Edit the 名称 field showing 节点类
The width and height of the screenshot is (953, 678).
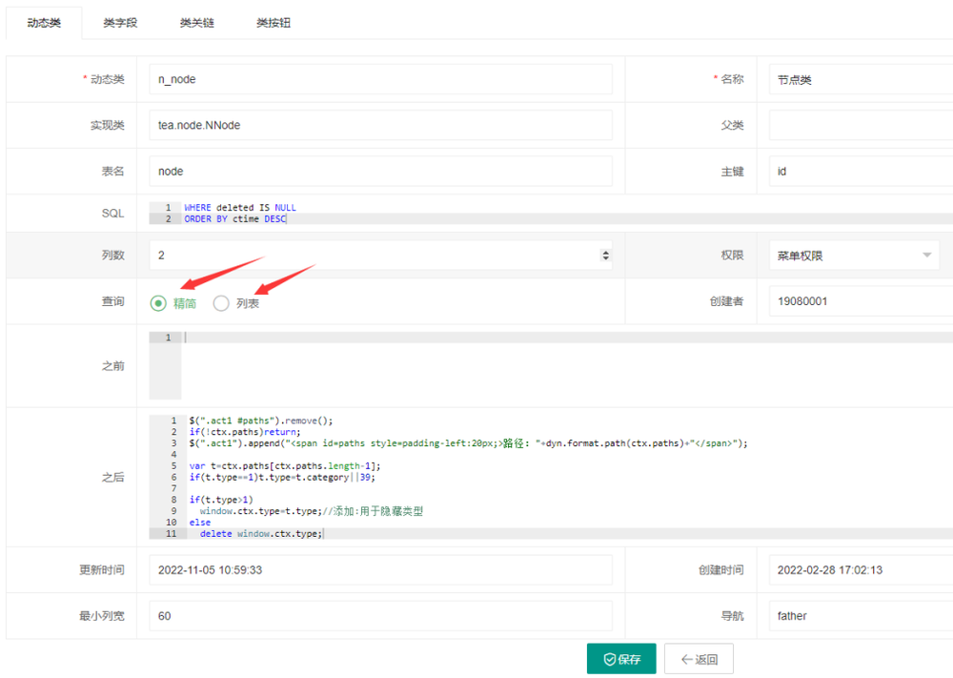point(858,80)
